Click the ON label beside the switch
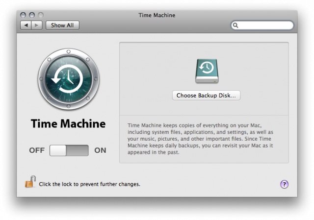This screenshot has width=314, height=220. click(x=100, y=150)
